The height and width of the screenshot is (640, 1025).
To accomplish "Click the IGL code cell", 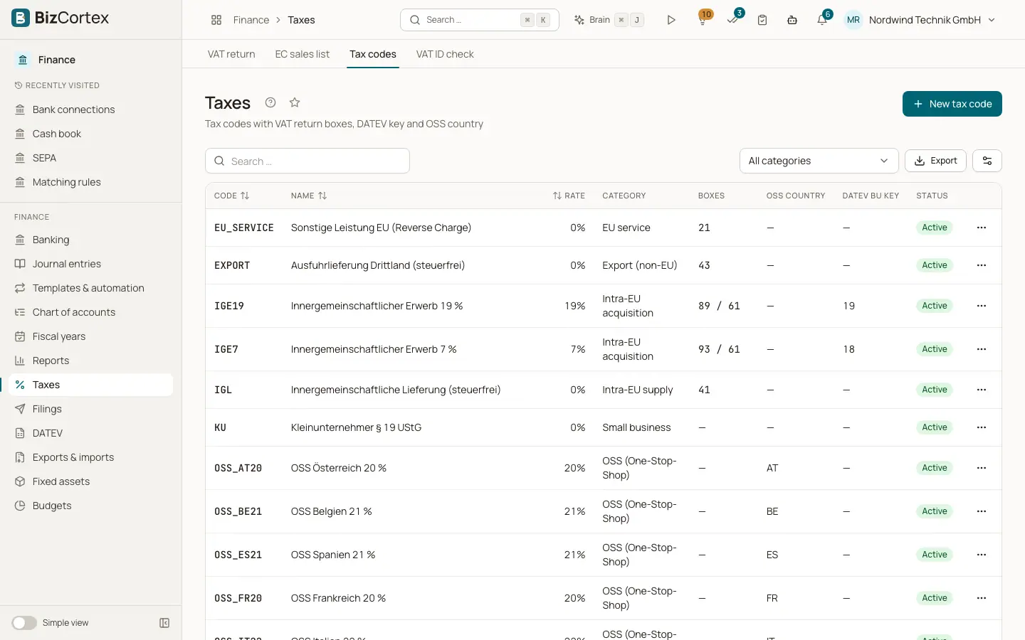I will 223,390.
